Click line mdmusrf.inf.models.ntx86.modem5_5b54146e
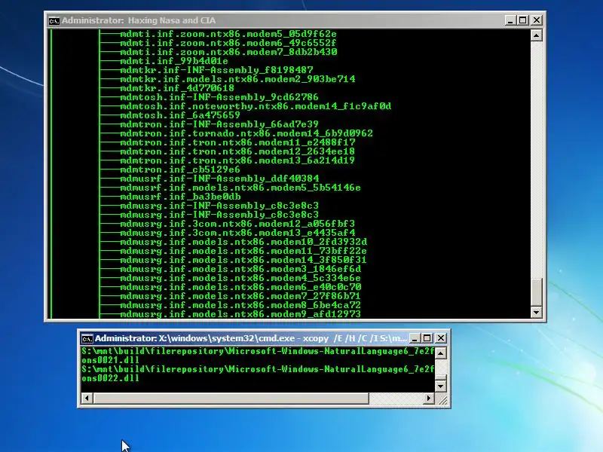 tap(240, 188)
